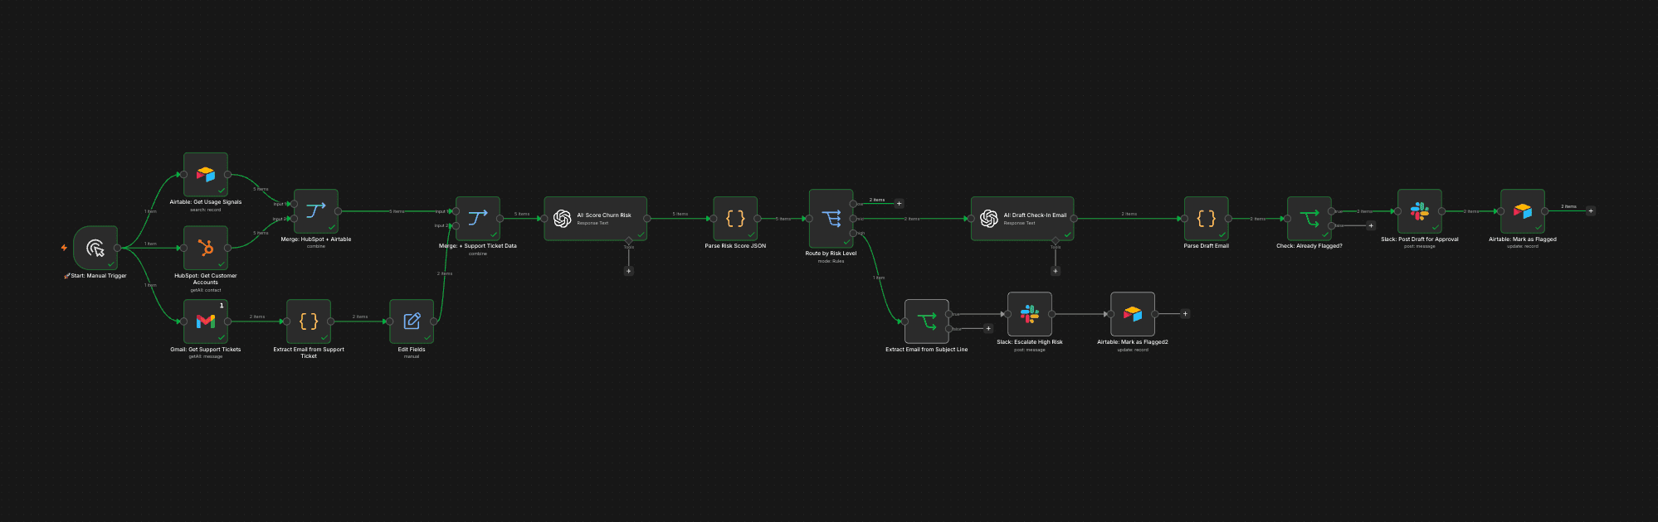
Task: Add a tool to AI: Draft Check-In Email
Action: (1056, 271)
